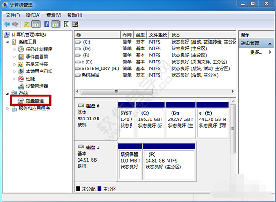Click the 任务计划程序 clock icon
The width and height of the screenshot is (276, 202).
pyautogui.click(x=21, y=50)
